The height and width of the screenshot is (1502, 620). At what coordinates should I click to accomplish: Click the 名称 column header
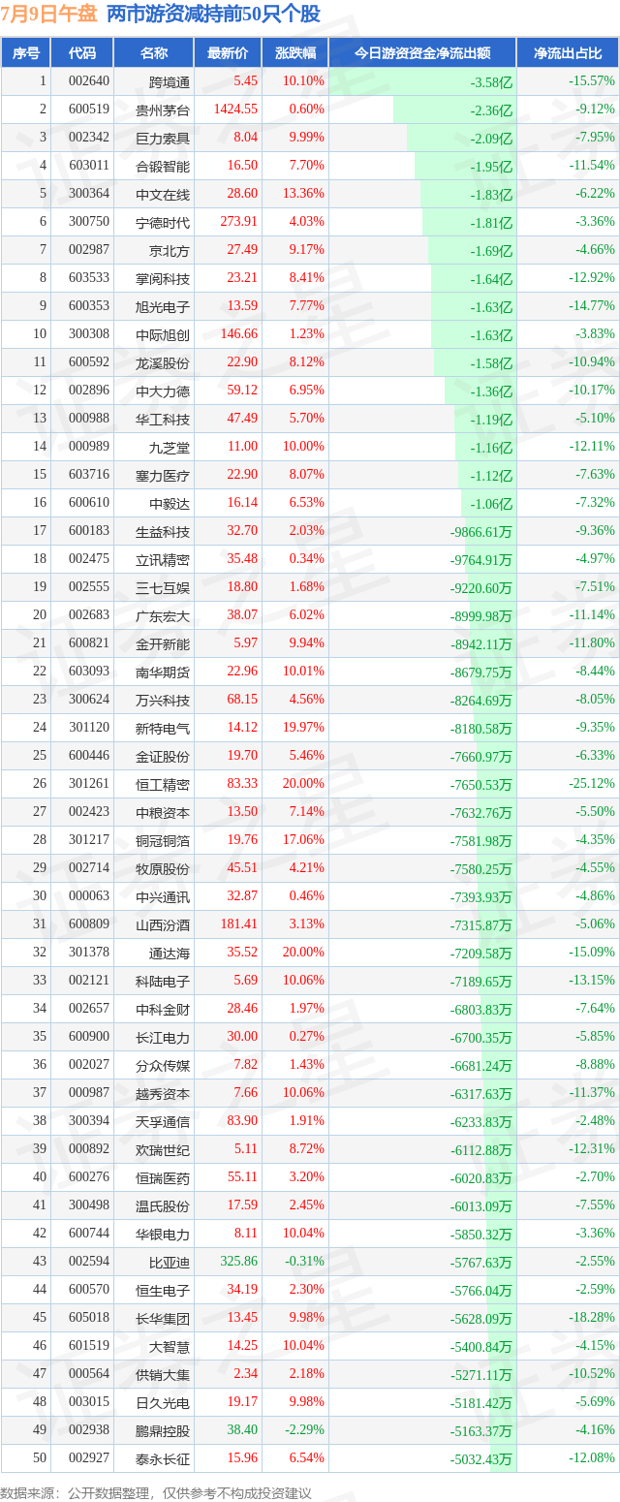pyautogui.click(x=154, y=53)
